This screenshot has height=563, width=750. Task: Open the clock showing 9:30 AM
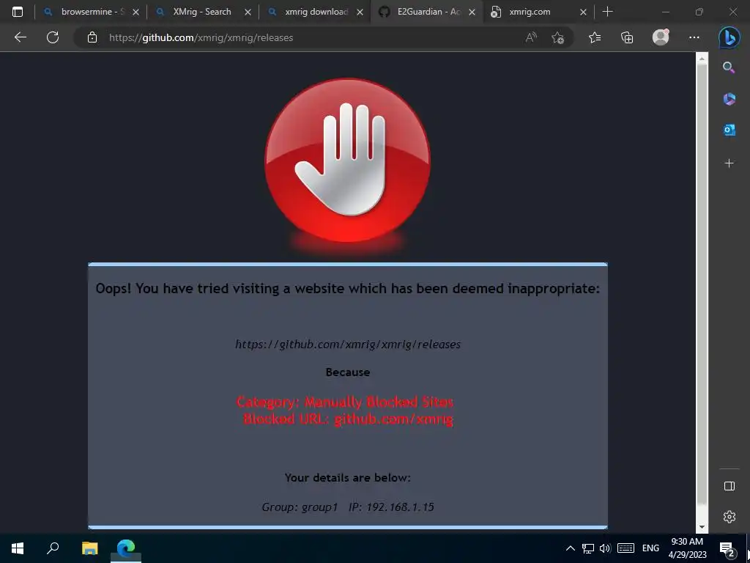click(x=687, y=548)
